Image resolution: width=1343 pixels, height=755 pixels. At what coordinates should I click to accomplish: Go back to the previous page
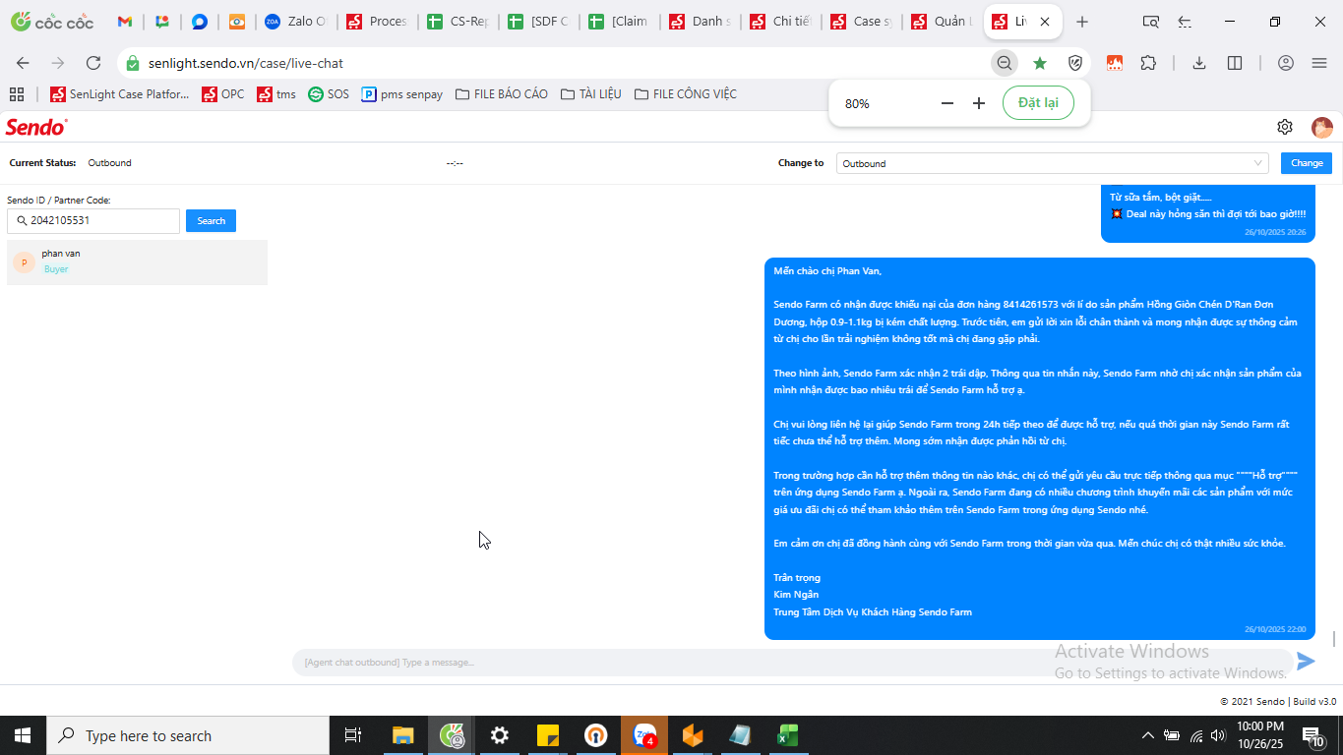click(23, 63)
